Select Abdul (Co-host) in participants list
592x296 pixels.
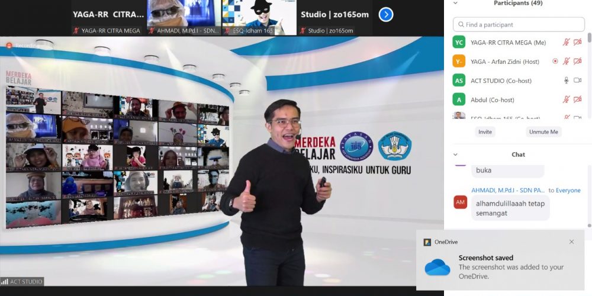492,99
